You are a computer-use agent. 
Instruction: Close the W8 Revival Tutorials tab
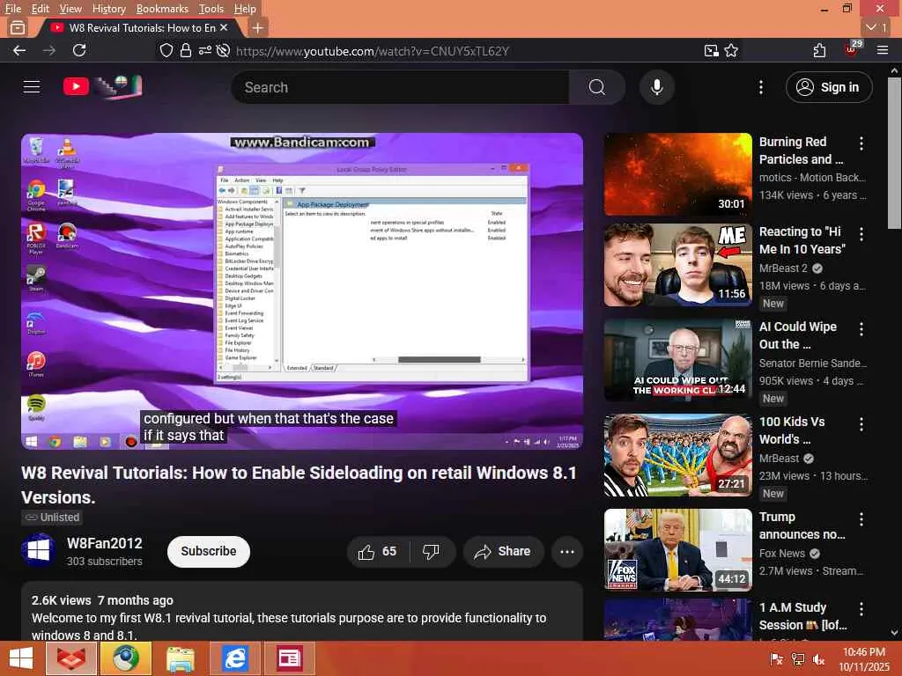click(x=224, y=27)
